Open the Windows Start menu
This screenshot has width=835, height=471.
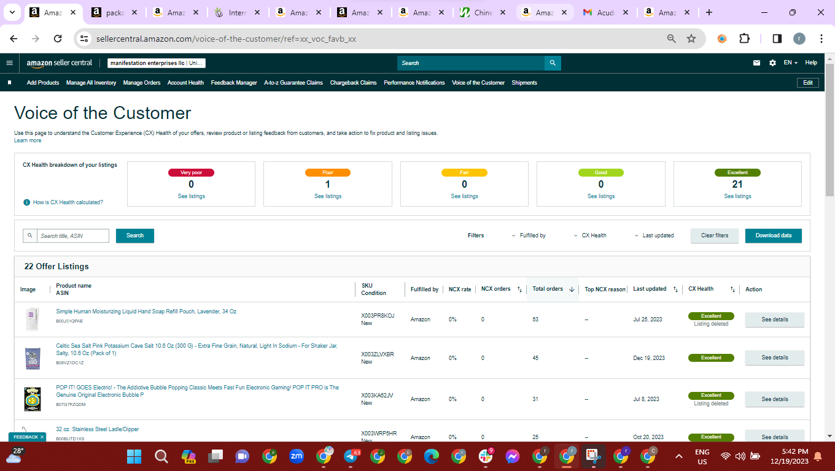click(x=134, y=456)
